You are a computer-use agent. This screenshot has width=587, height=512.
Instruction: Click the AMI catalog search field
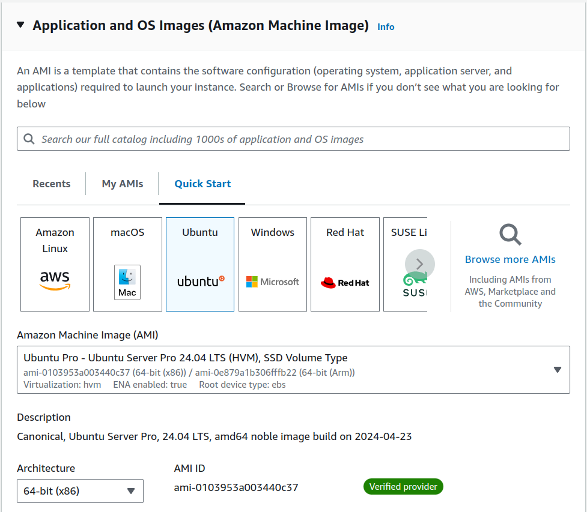[x=300, y=139]
